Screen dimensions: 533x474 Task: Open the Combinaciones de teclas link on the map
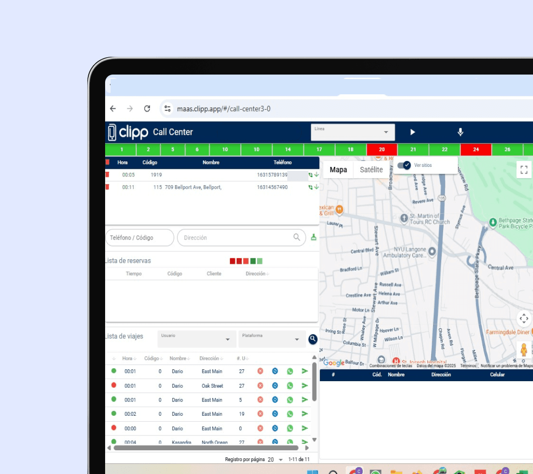390,366
